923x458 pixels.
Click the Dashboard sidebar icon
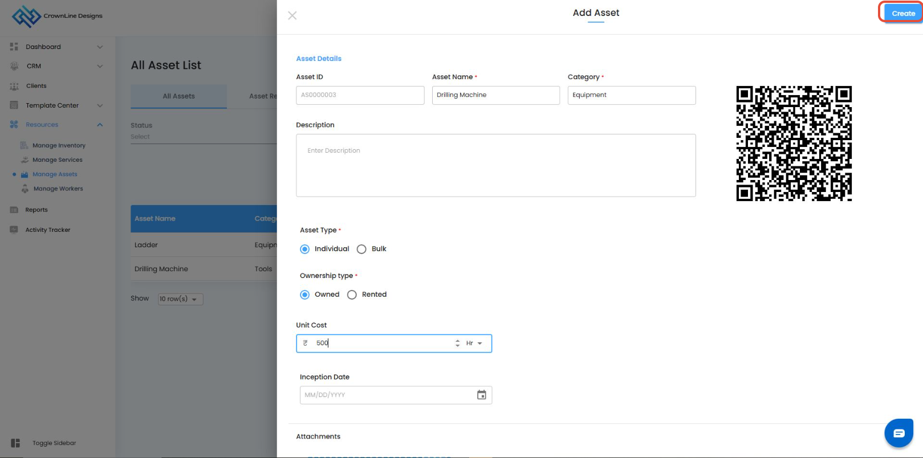pos(14,47)
